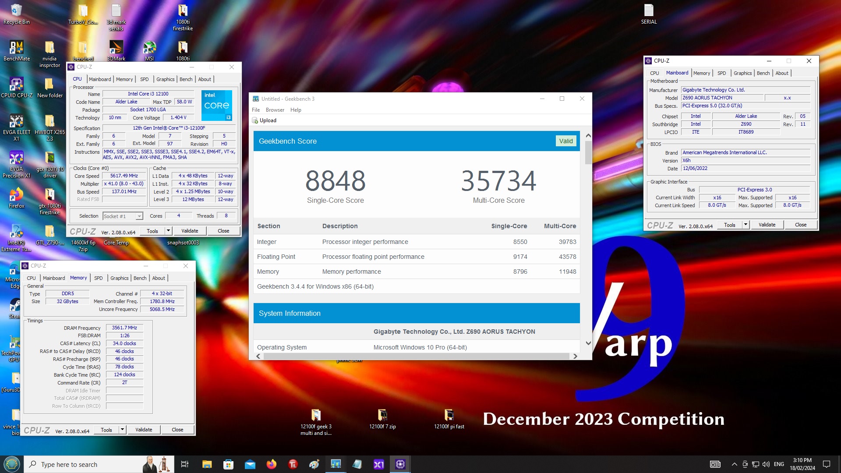841x473 pixels.
Task: Click the Geekbench vertical scrollbar thumb
Action: click(x=588, y=153)
